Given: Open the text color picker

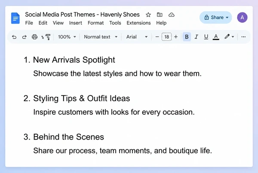Looking at the screenshot, I should tap(216, 37).
